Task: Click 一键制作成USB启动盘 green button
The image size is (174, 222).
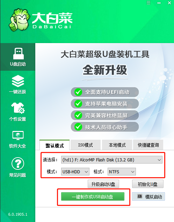Action: click(x=93, y=196)
